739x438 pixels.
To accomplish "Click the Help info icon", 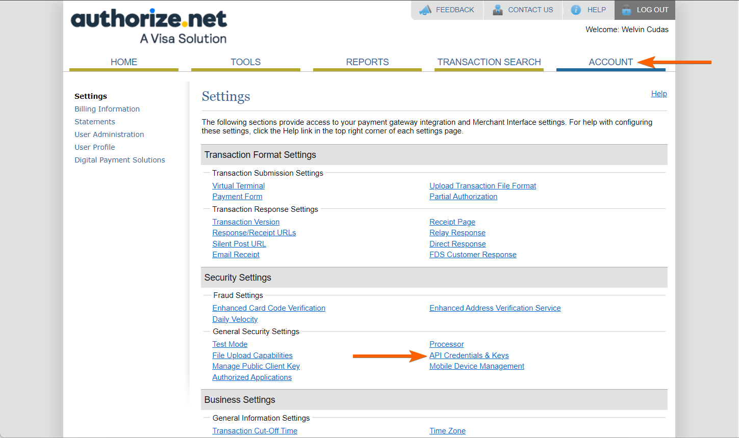I will coord(576,10).
